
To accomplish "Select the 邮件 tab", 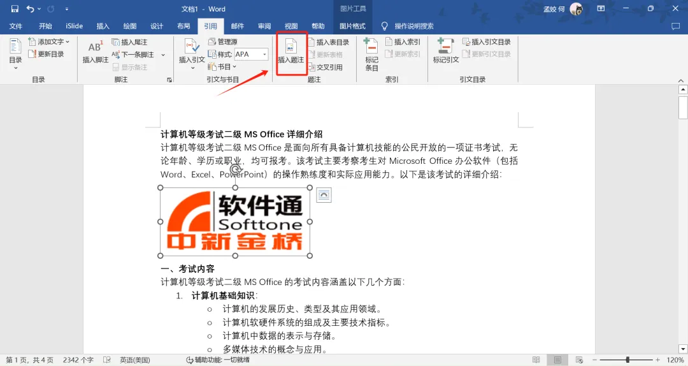I will (x=238, y=26).
